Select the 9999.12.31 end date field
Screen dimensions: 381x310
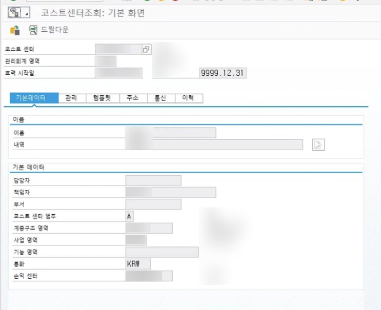tap(223, 73)
